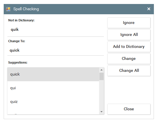
Task: Choose the "qui" suggestion
Action: [53, 88]
